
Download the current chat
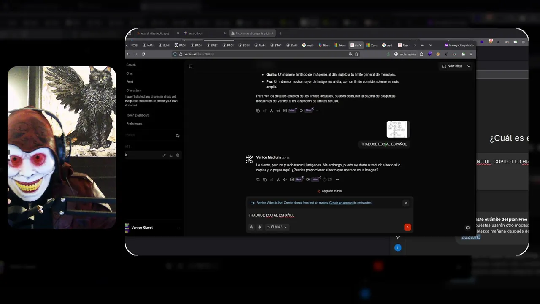pyautogui.click(x=171, y=155)
